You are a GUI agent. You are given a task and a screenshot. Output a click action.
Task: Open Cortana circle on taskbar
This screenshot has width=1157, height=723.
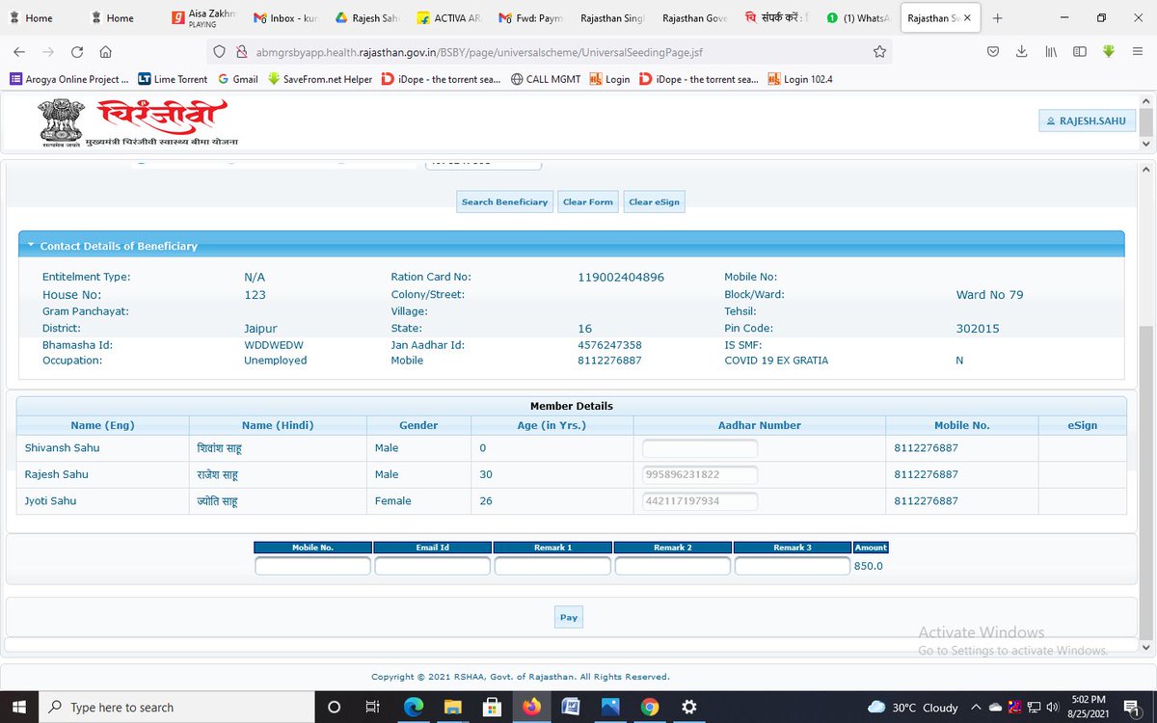334,707
